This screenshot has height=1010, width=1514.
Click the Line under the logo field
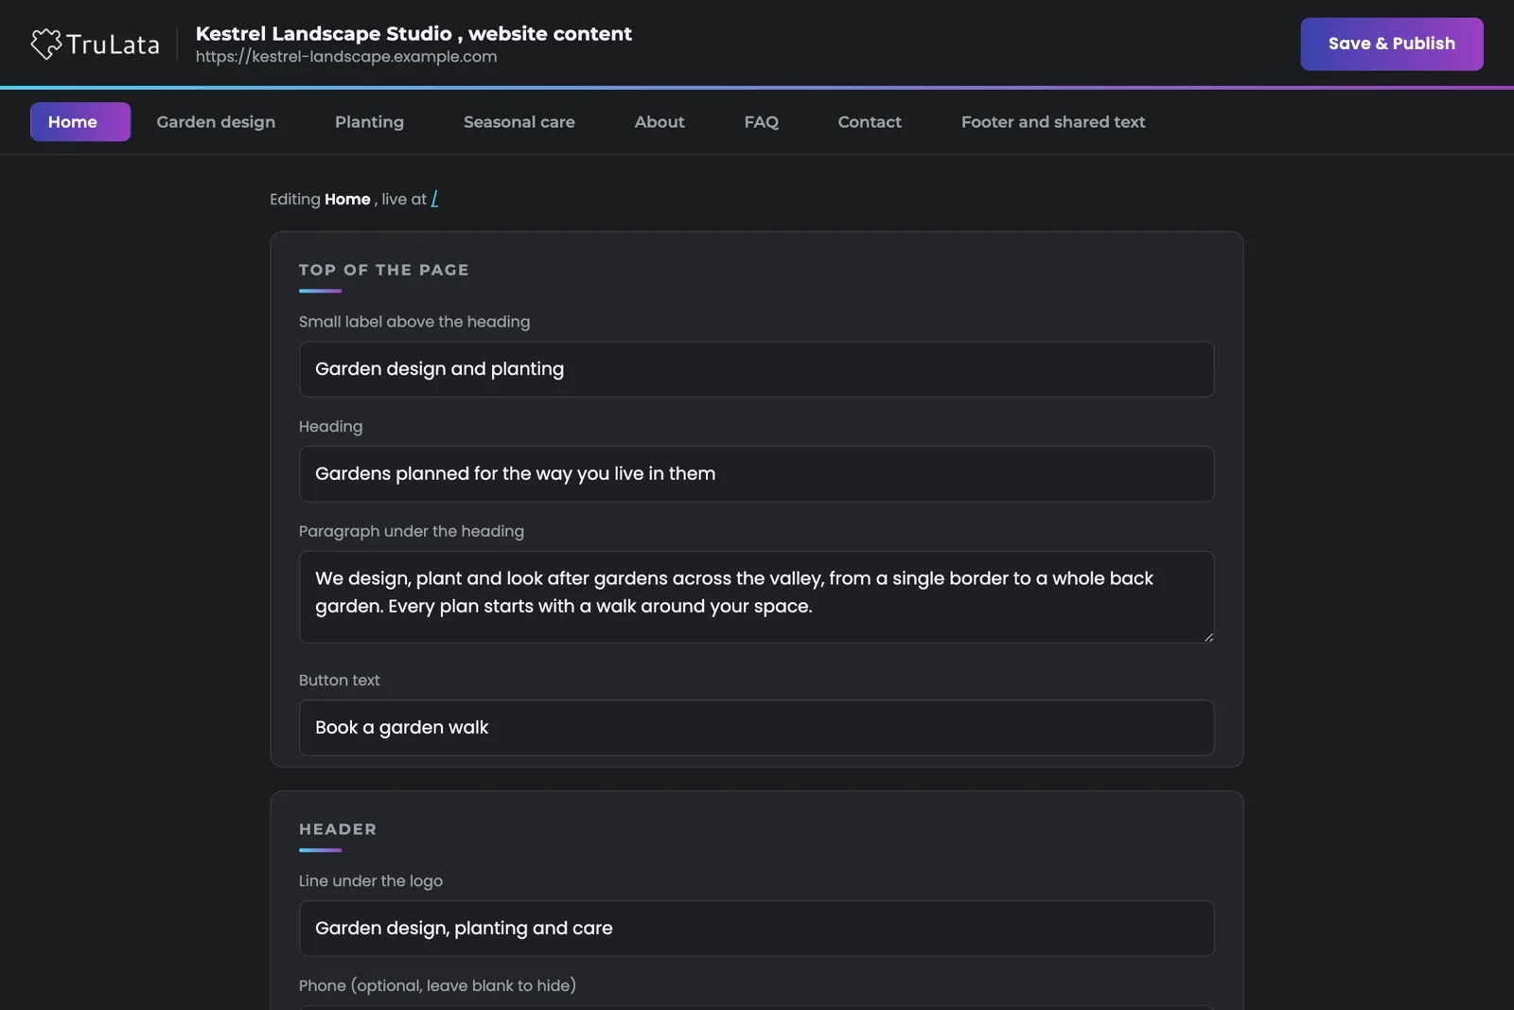point(756,929)
